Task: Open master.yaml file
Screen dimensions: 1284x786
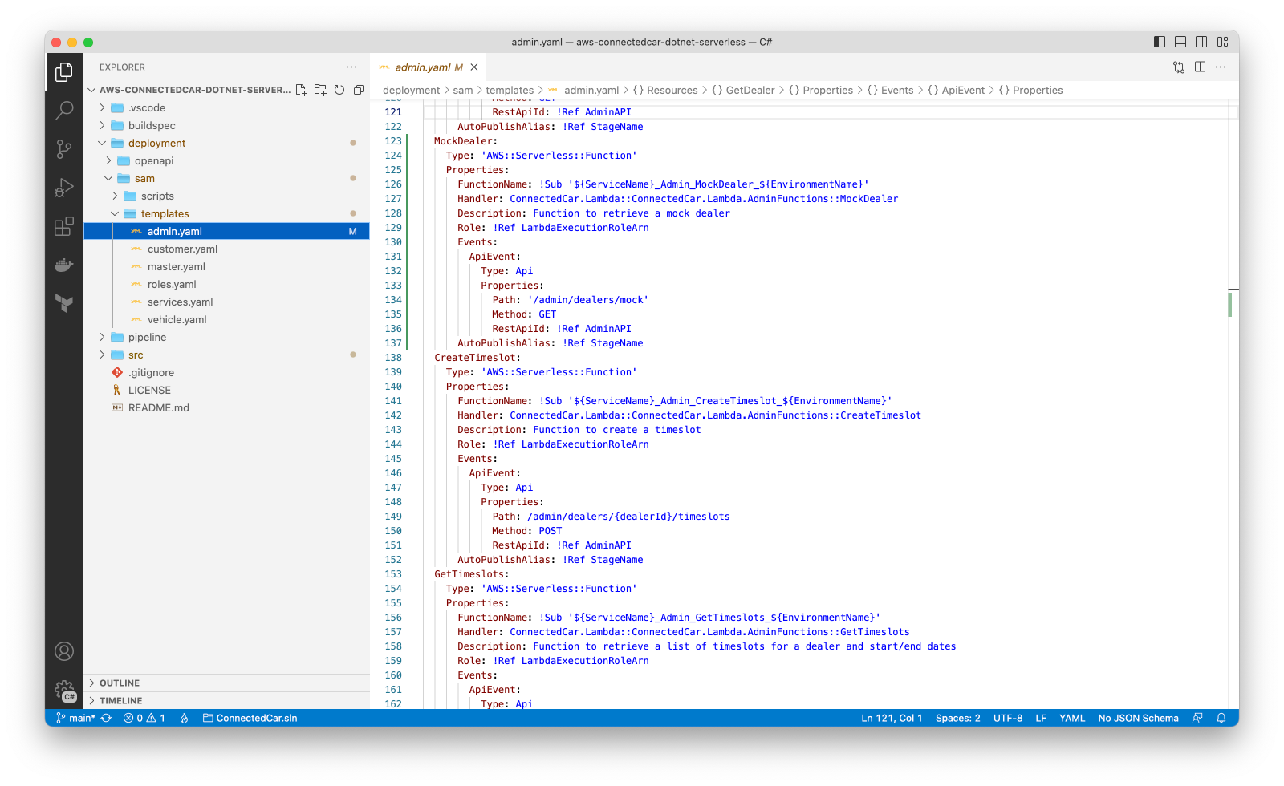Action: point(226,266)
